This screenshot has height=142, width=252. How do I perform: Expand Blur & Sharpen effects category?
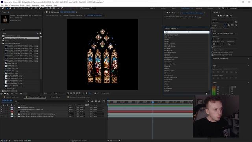(165, 44)
